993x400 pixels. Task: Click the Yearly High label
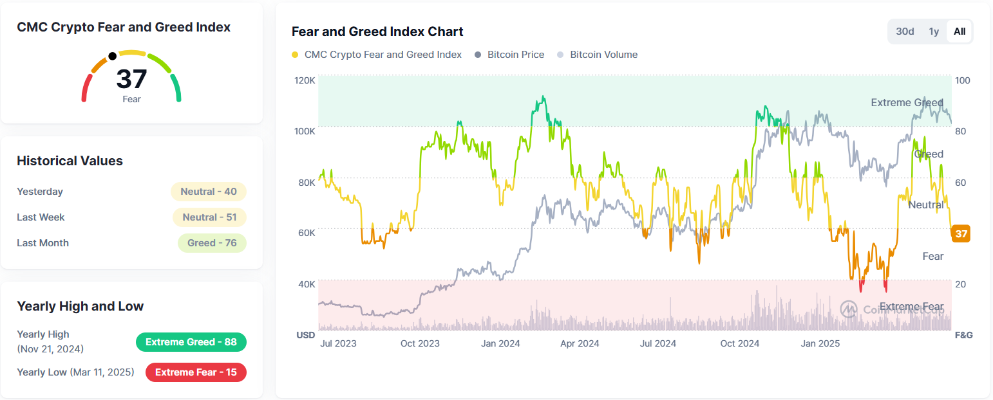point(43,334)
